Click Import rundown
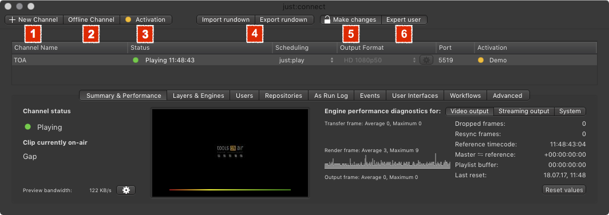Image resolution: width=609 pixels, height=215 pixels. click(x=226, y=20)
